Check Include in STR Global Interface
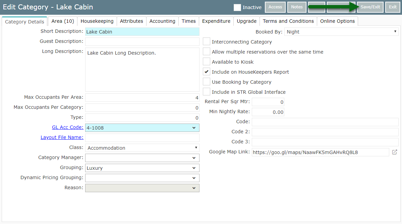The width and height of the screenshot is (402, 224). click(x=207, y=92)
